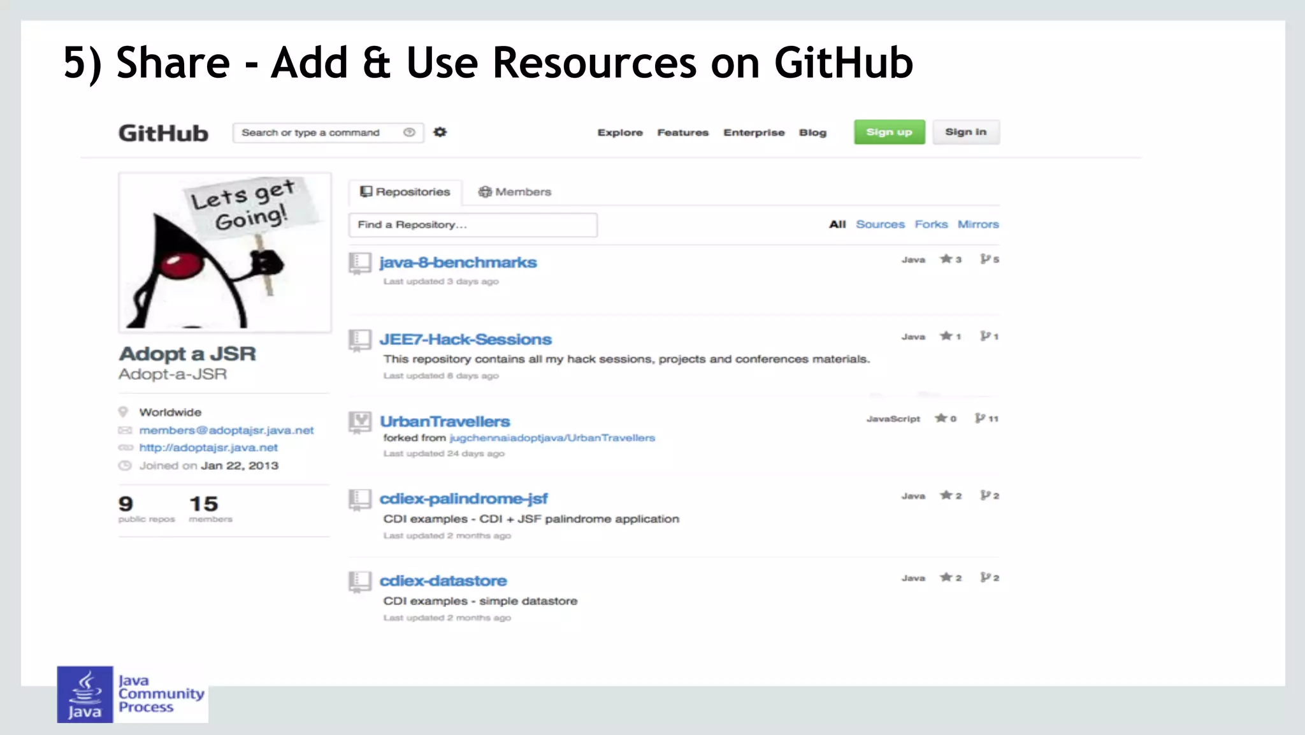Click the help icon inside search box
Viewport: 1305px width, 735px height.
click(409, 132)
